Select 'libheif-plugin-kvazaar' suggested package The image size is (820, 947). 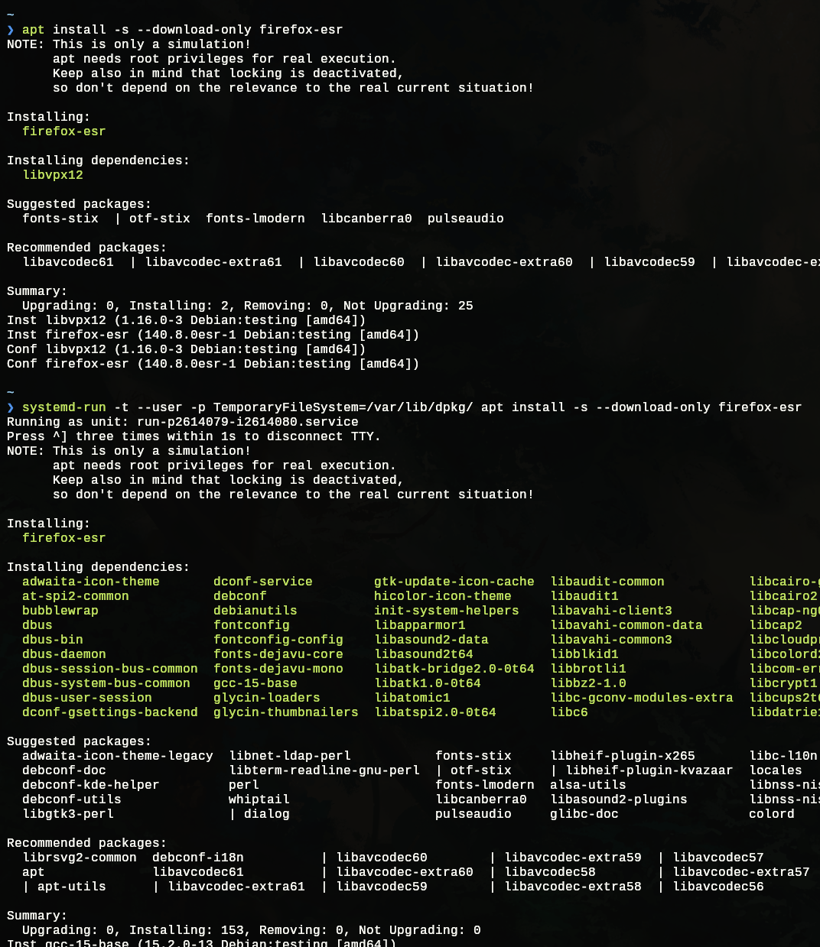(x=649, y=770)
